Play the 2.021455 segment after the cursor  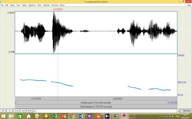coord(117,99)
